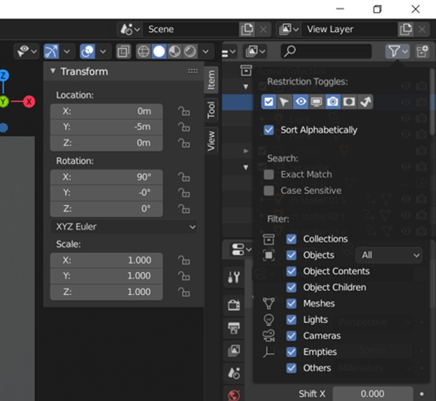
Task: Open the selectability and visibility eye dropdown
Action: (x=26, y=52)
